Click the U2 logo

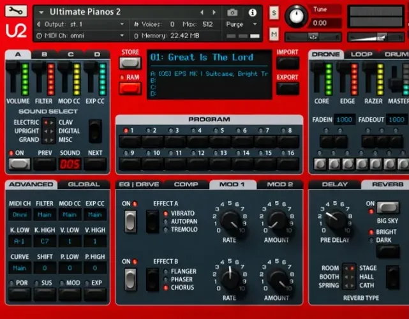(16, 31)
